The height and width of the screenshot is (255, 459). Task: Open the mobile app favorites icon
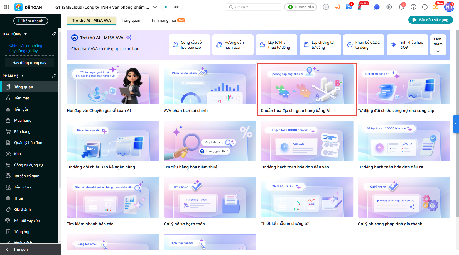pos(360,7)
